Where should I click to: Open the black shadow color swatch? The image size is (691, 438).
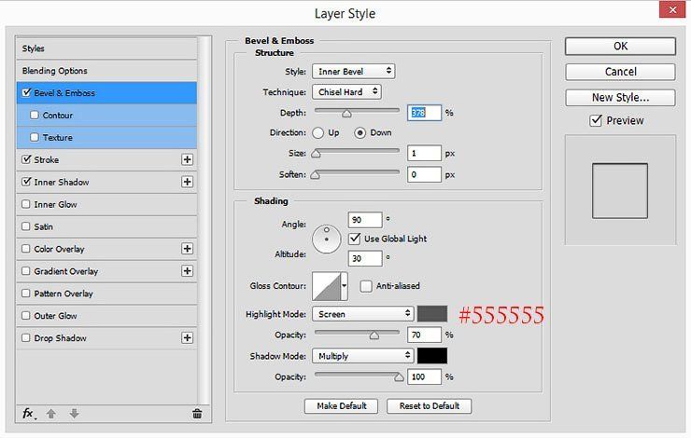tap(432, 356)
